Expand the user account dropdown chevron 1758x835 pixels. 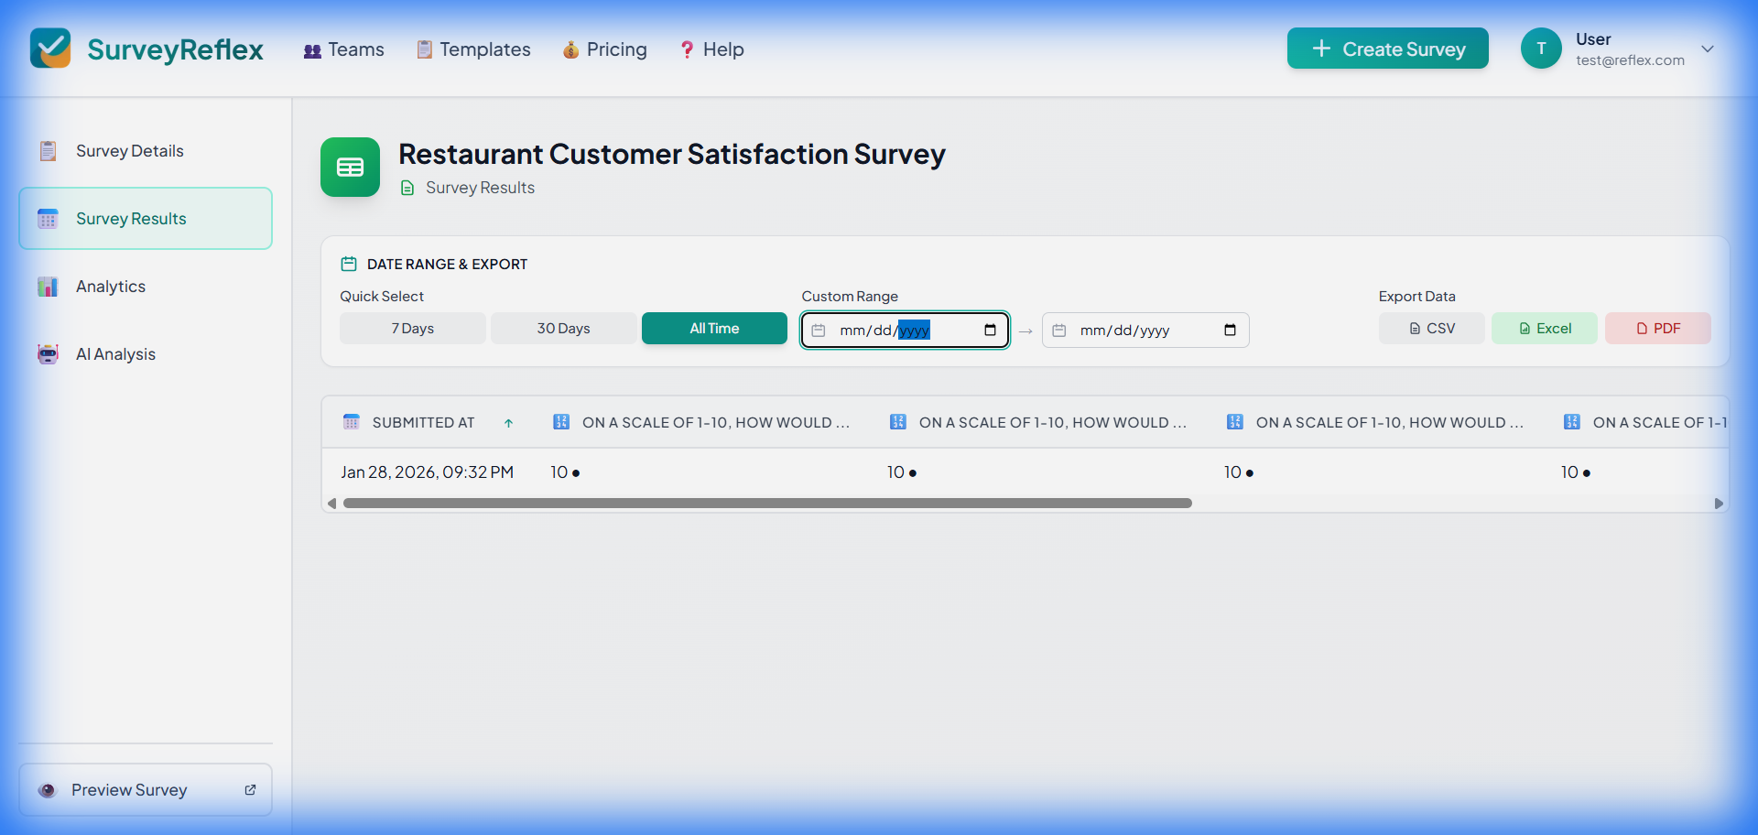click(1708, 49)
